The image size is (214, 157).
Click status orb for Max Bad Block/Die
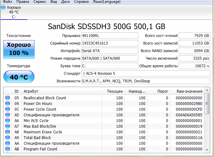(8, 126)
